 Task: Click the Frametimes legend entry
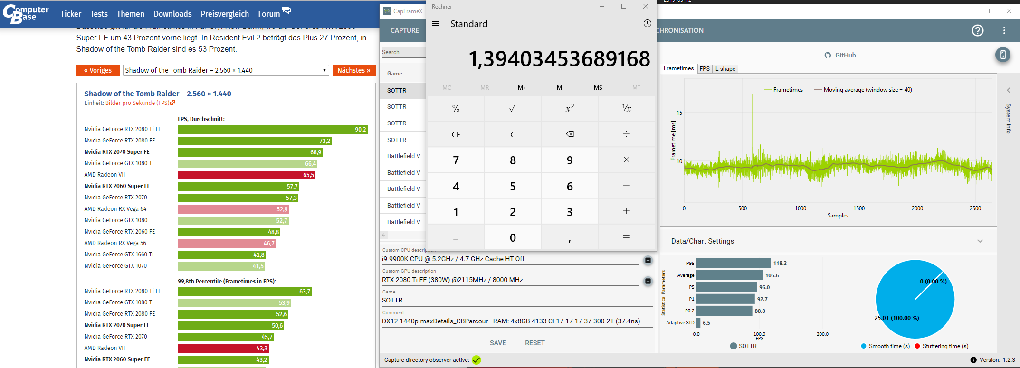click(x=783, y=90)
